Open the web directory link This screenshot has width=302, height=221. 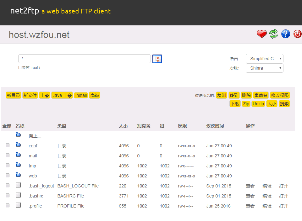coord(33,176)
